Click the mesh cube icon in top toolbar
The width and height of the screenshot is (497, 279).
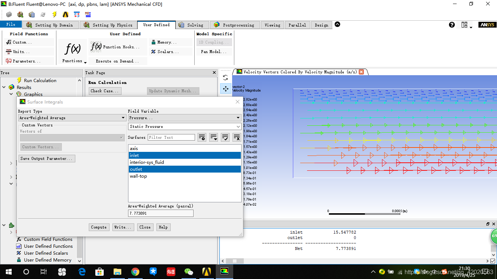click(x=9, y=15)
